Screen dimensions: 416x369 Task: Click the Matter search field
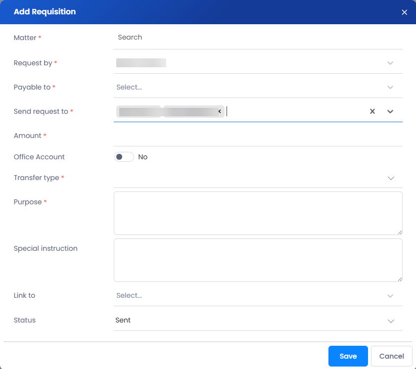258,38
